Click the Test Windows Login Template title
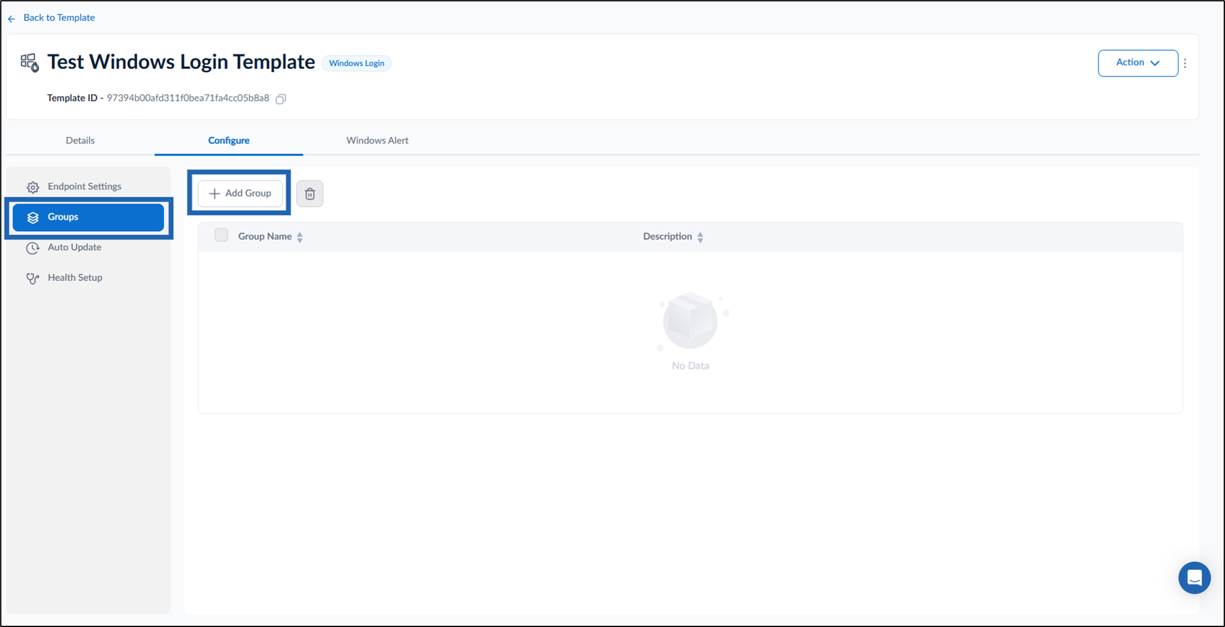This screenshot has width=1225, height=627. (181, 62)
